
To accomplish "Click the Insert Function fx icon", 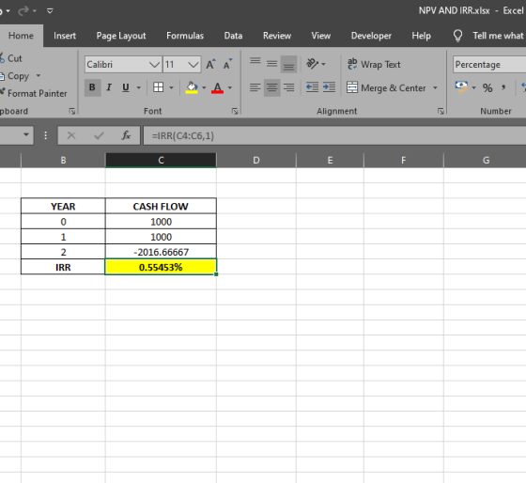I will coord(126,135).
